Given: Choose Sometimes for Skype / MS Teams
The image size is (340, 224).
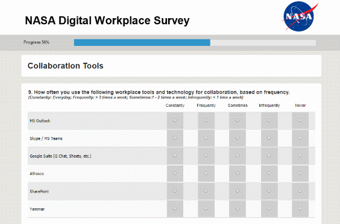Looking at the screenshot, I should click(238, 138).
